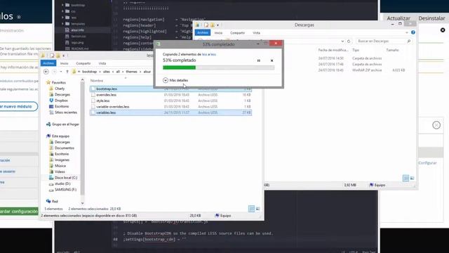
Task: Open the help icon in Descargas window
Action: [413, 32]
